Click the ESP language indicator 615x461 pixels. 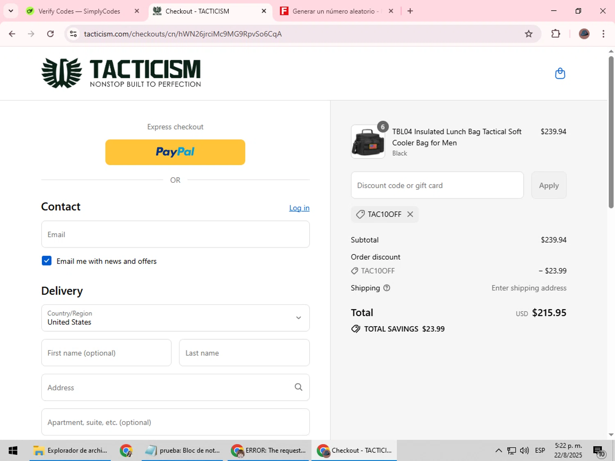click(x=540, y=450)
